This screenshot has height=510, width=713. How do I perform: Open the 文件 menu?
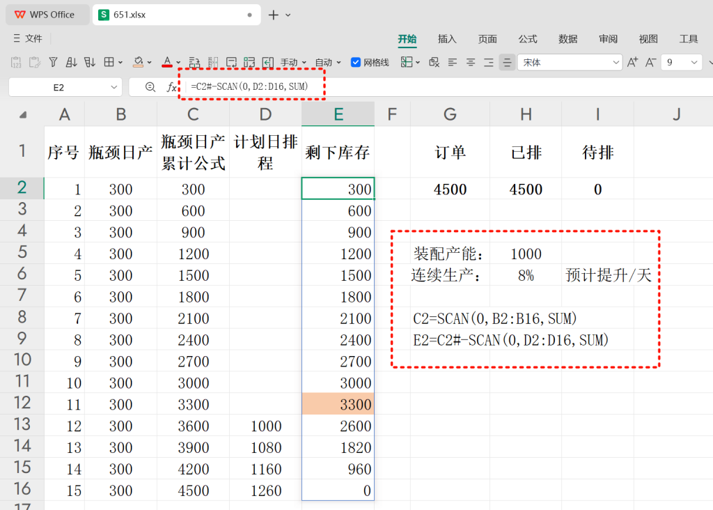pos(28,39)
